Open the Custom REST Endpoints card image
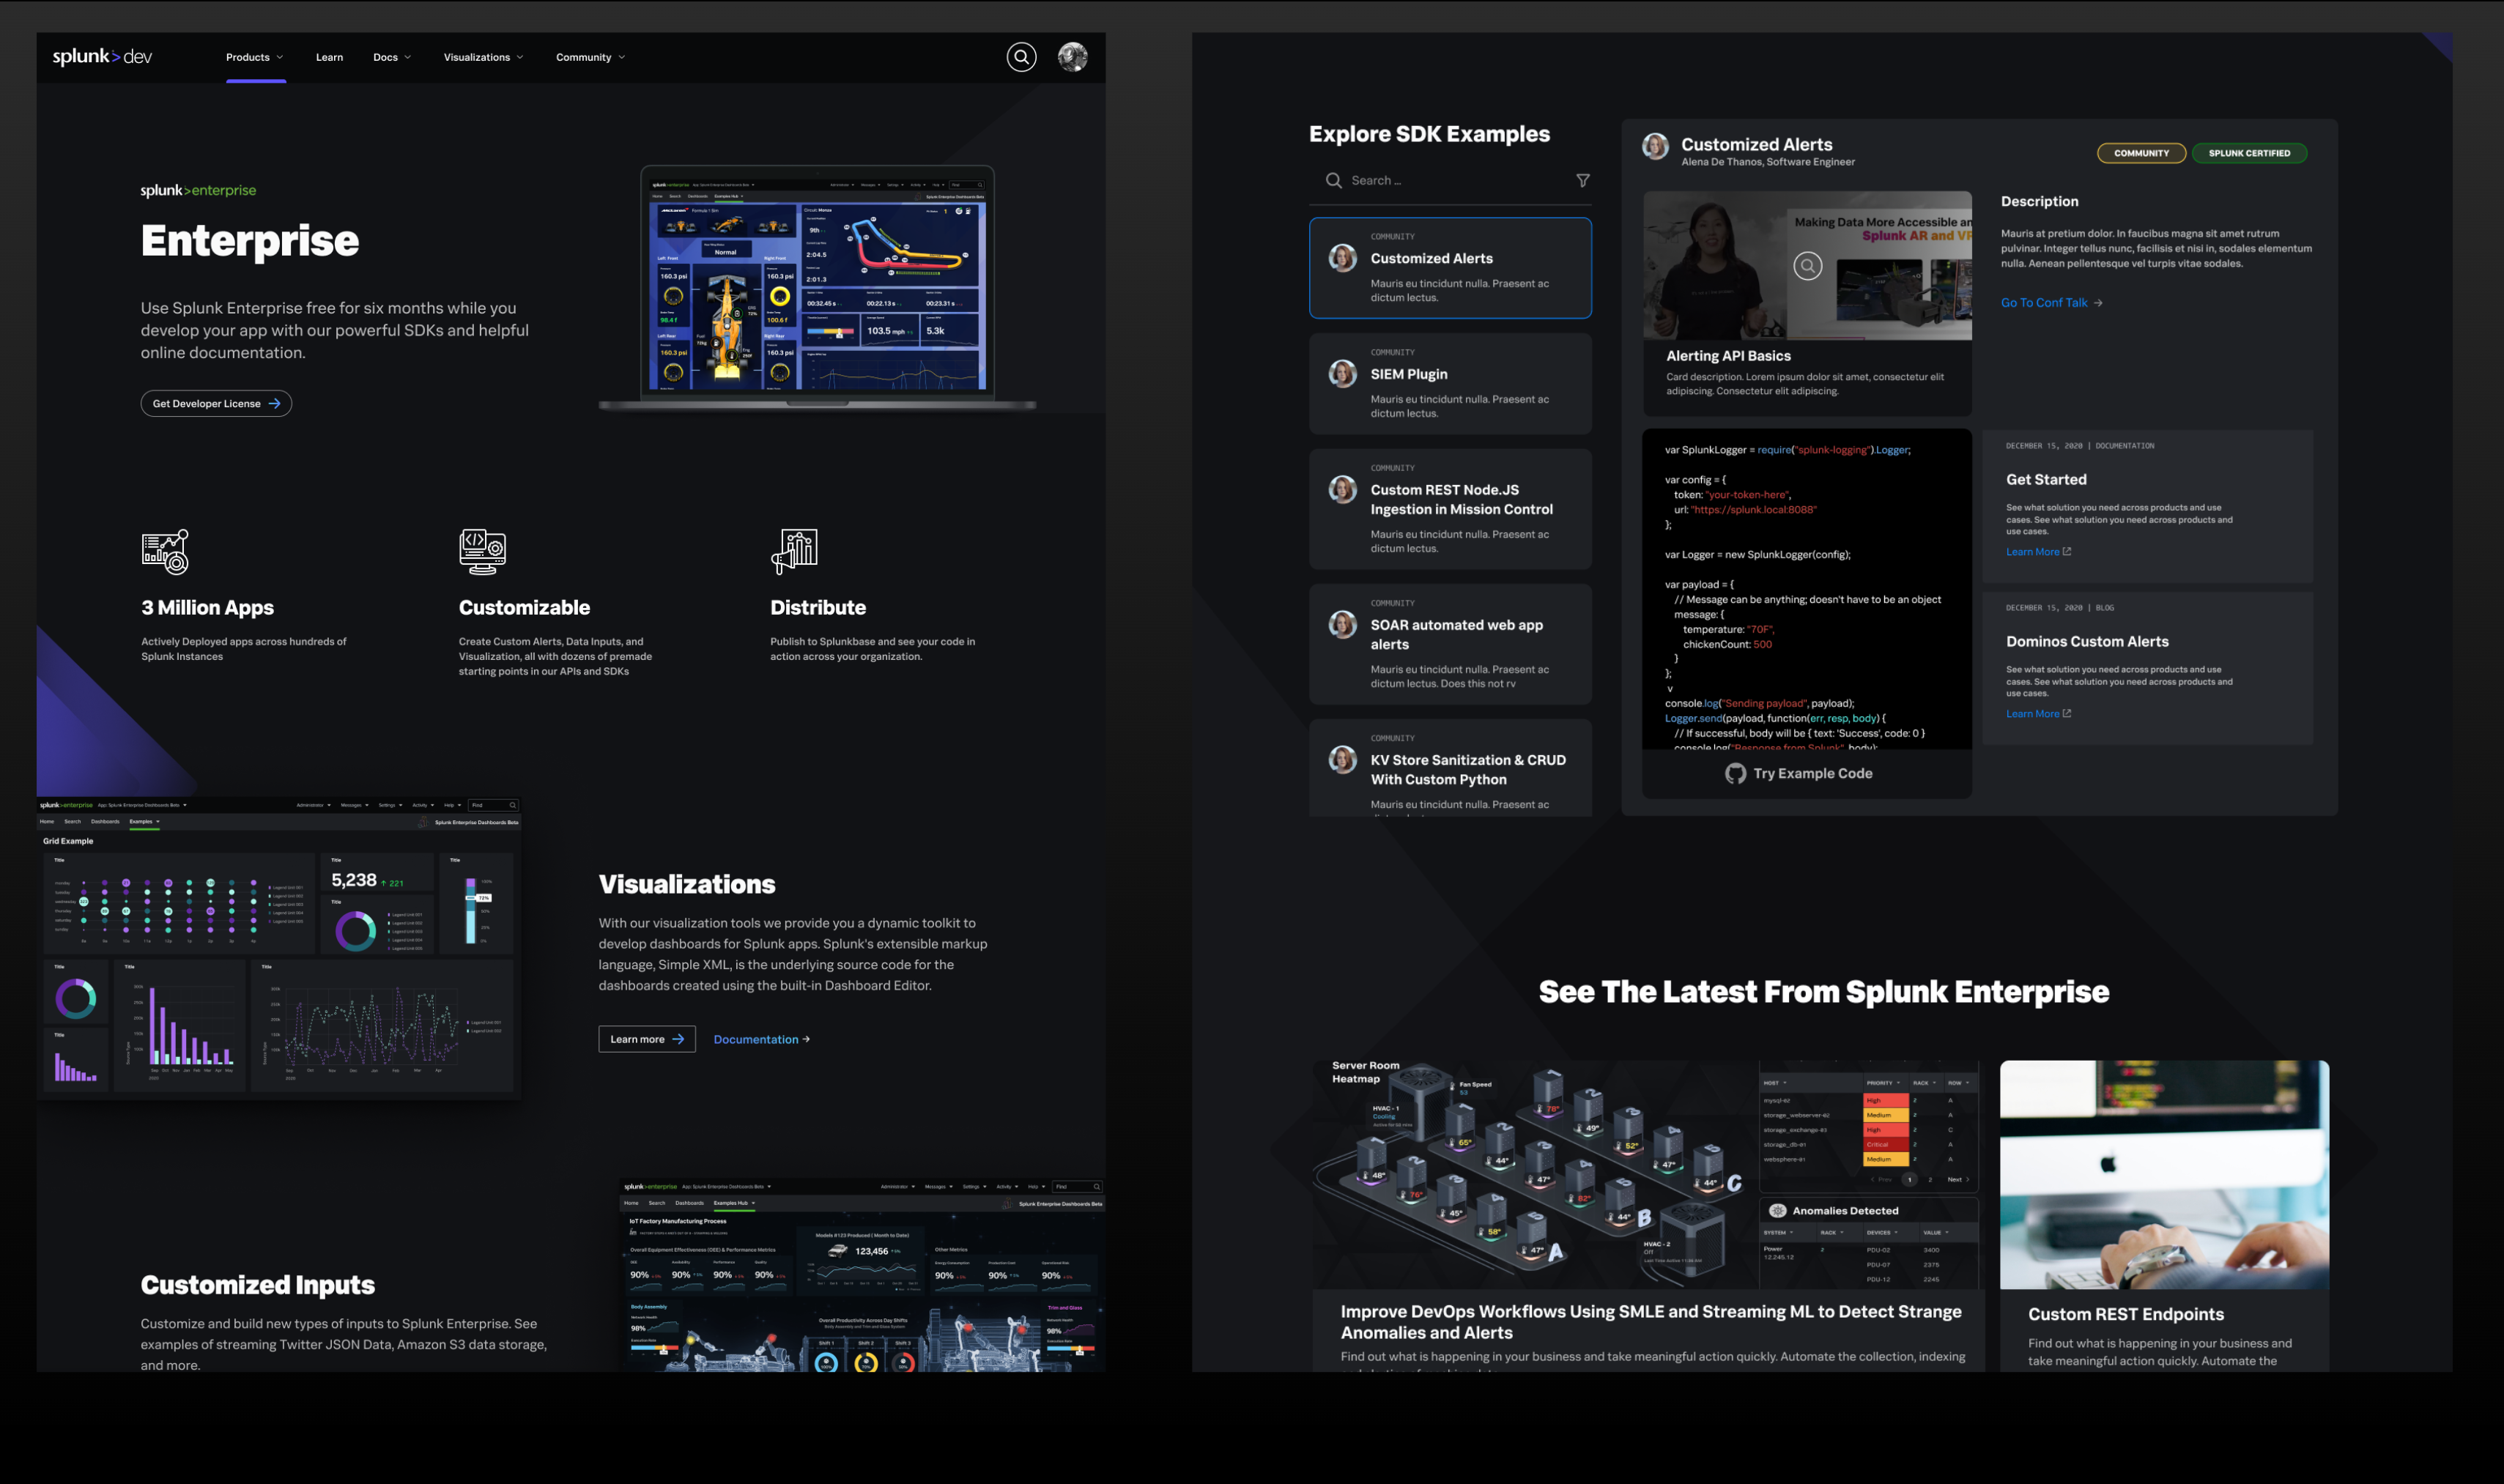 [x=2164, y=1175]
